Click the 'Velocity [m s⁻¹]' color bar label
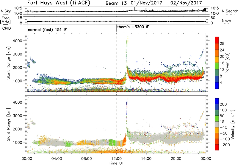 point(233,124)
